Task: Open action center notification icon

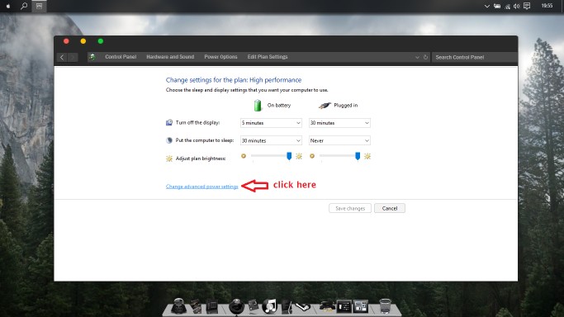Action: tap(527, 6)
